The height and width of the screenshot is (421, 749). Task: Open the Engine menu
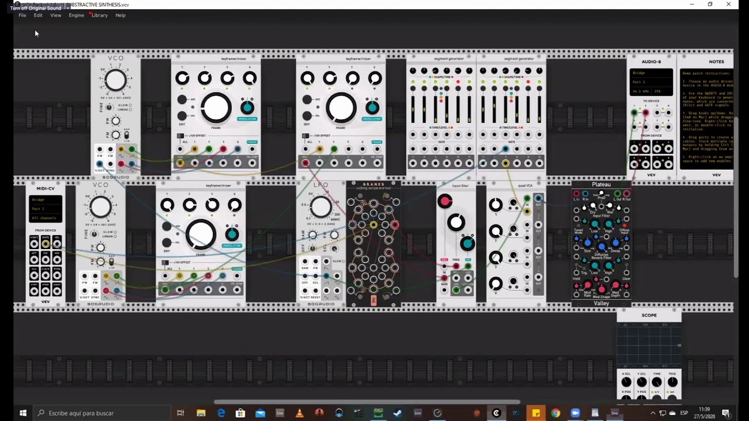point(76,15)
